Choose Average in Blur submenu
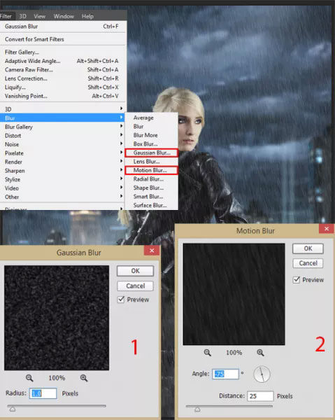This screenshot has width=335, height=420. pos(152,118)
